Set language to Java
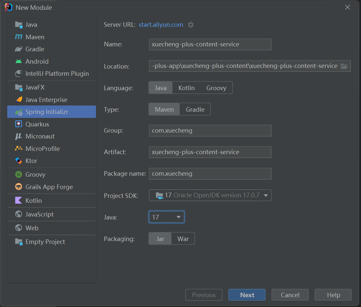361x307 pixels. point(161,88)
